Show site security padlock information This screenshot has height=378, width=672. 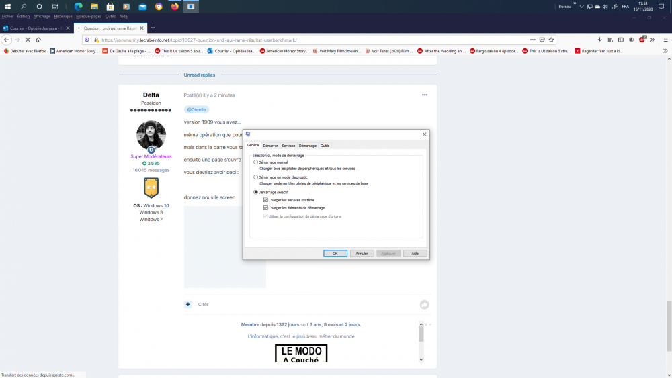click(96, 40)
